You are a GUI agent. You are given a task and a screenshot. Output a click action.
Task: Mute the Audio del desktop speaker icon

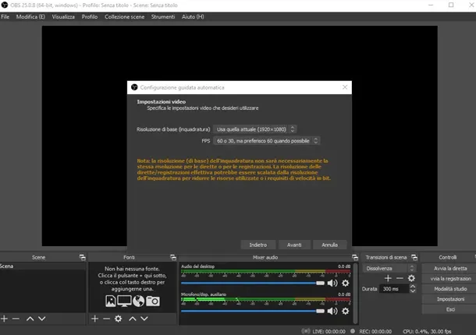tap(332, 283)
